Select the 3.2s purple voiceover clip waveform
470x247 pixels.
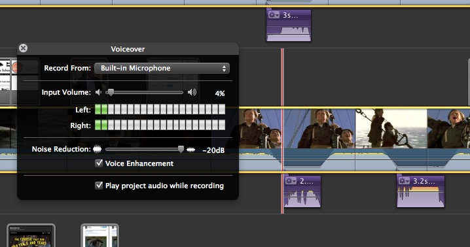420,197
